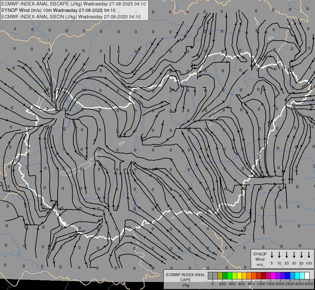Pick the sky blue swatch at 2500
This screenshot has width=315, height=290.
(292, 275)
